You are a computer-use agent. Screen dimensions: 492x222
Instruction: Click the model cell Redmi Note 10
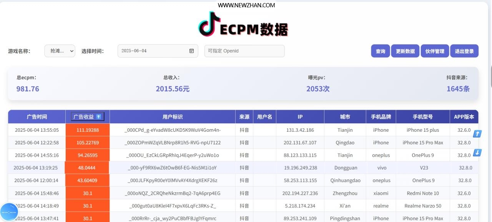[423, 193]
